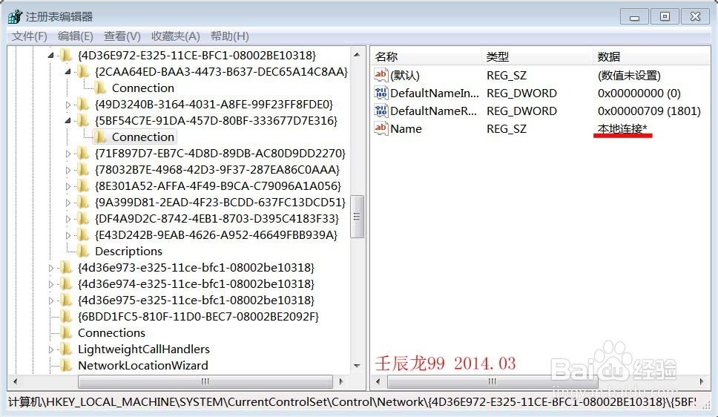Sort values by 类型 column header
Screen dimensions: 718x417
538,57
